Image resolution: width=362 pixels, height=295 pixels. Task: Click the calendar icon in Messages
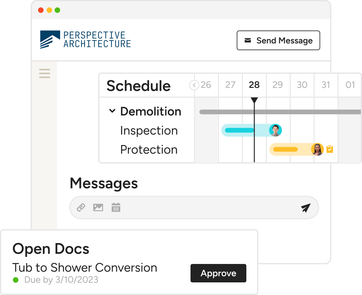click(x=116, y=208)
